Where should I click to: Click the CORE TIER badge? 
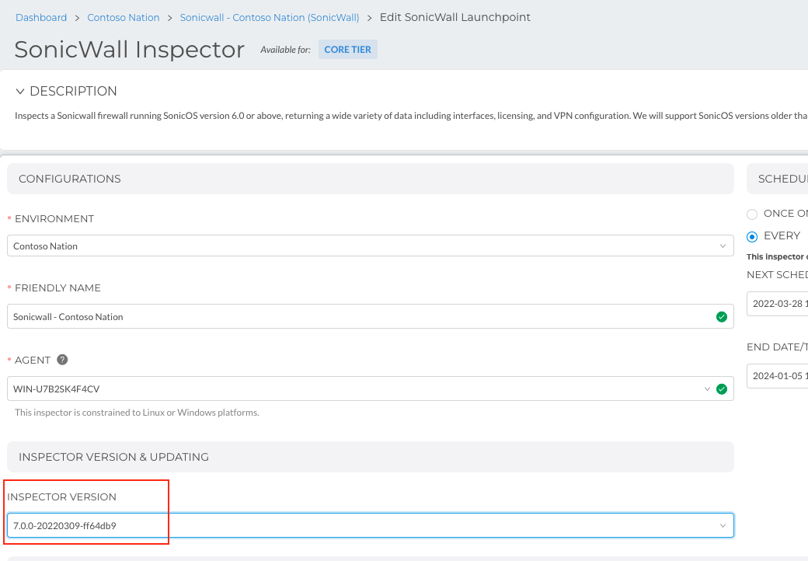pyautogui.click(x=348, y=50)
